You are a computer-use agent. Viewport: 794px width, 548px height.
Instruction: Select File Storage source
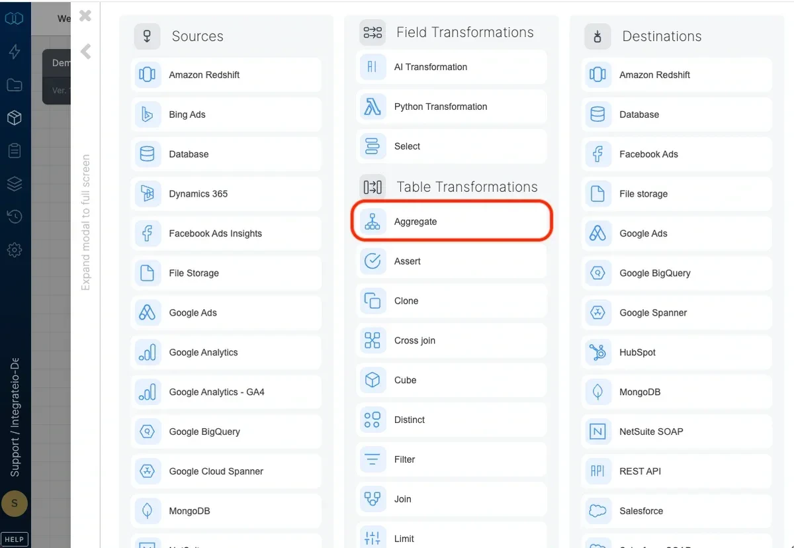tap(226, 273)
